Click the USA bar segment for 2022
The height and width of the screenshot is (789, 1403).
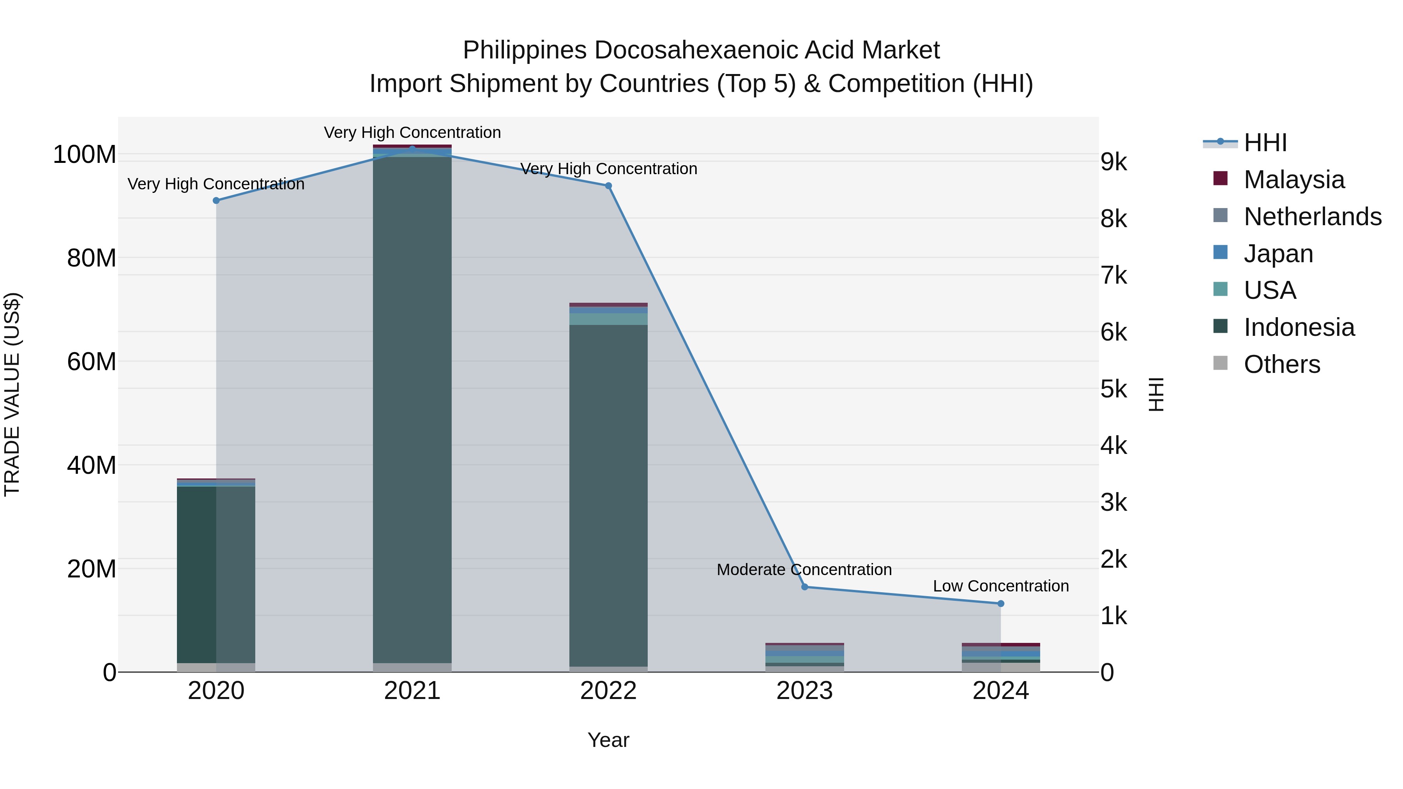coord(608,319)
